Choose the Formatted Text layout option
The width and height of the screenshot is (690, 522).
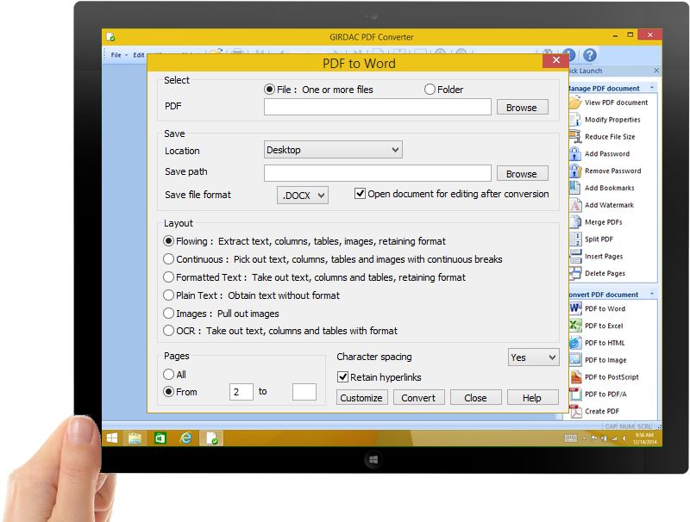pyautogui.click(x=168, y=277)
